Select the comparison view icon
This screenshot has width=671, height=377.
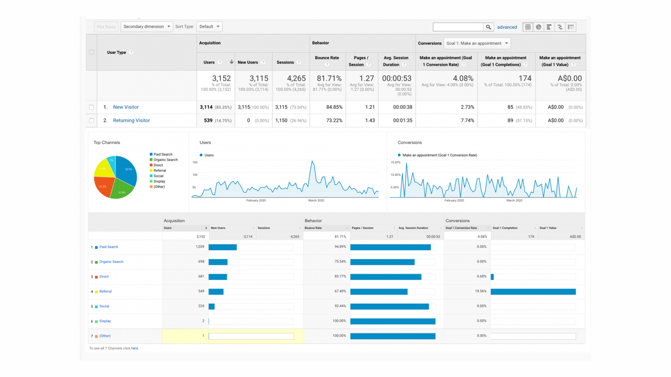click(560, 27)
